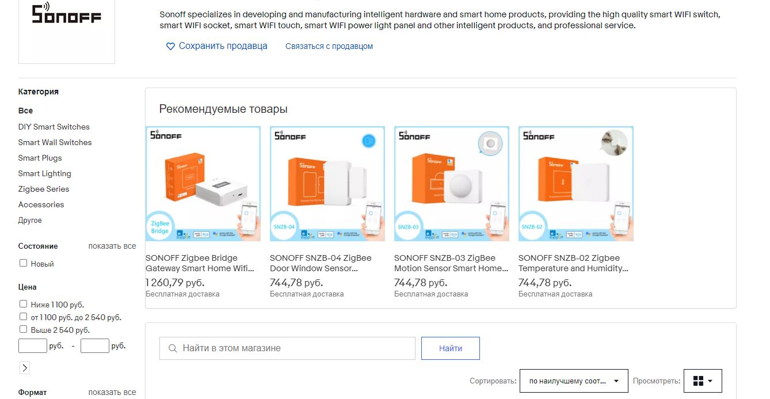770x399 pixels.
Task: Open the Zigbee Bridge product image
Action: [x=203, y=184]
